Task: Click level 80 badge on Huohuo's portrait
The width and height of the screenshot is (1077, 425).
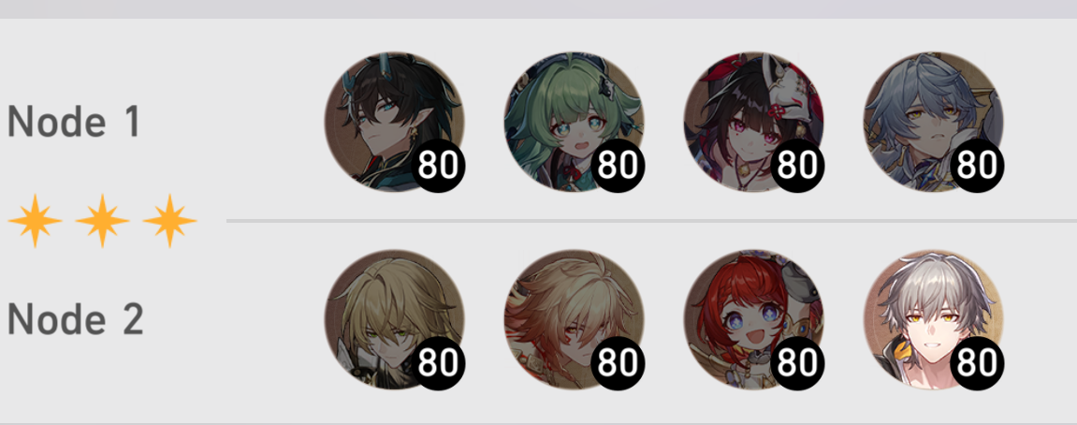Action: point(619,165)
